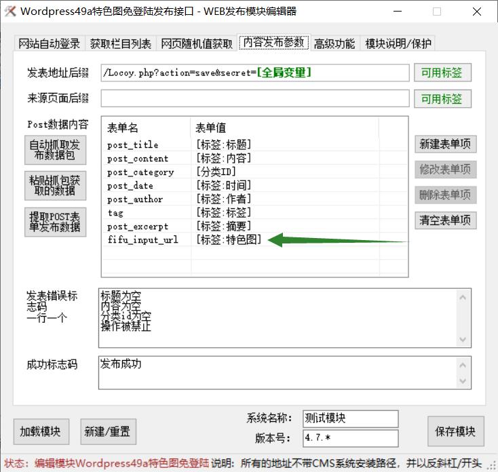Screen dimensions: 498x472
Task: Click the 来源页面后缀 input field
Action: [255, 98]
